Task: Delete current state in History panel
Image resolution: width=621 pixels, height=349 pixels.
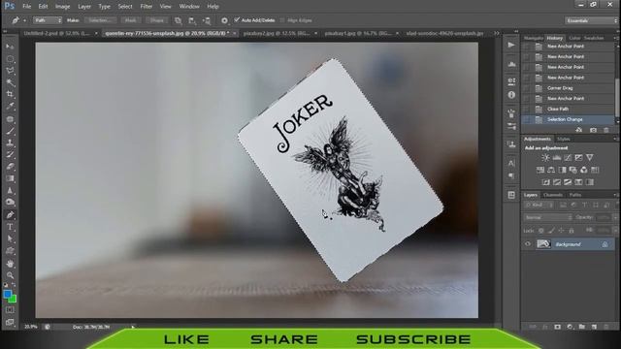Action: 605,130
